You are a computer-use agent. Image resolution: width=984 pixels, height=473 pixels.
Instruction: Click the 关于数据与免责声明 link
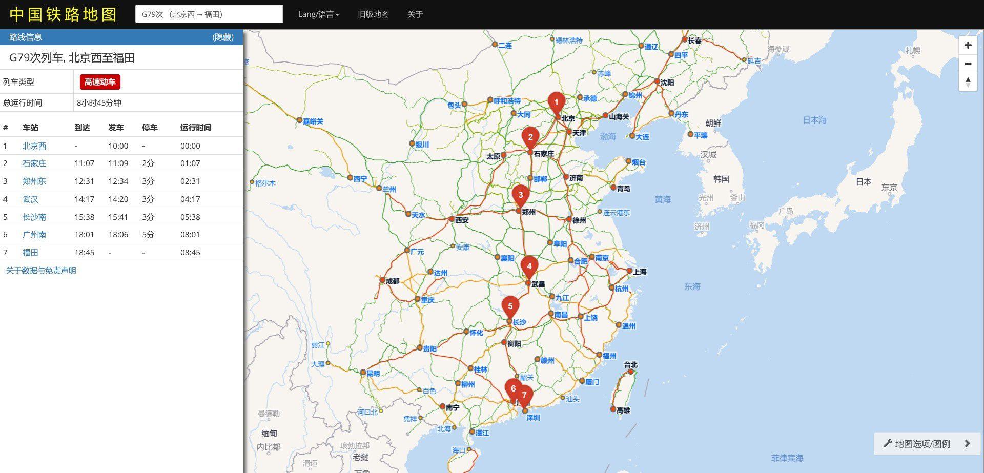[x=40, y=271]
